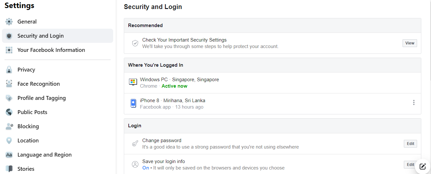Click the Profile and Tagging tag icon
Viewport: 431px width, 174px height.
(9, 98)
